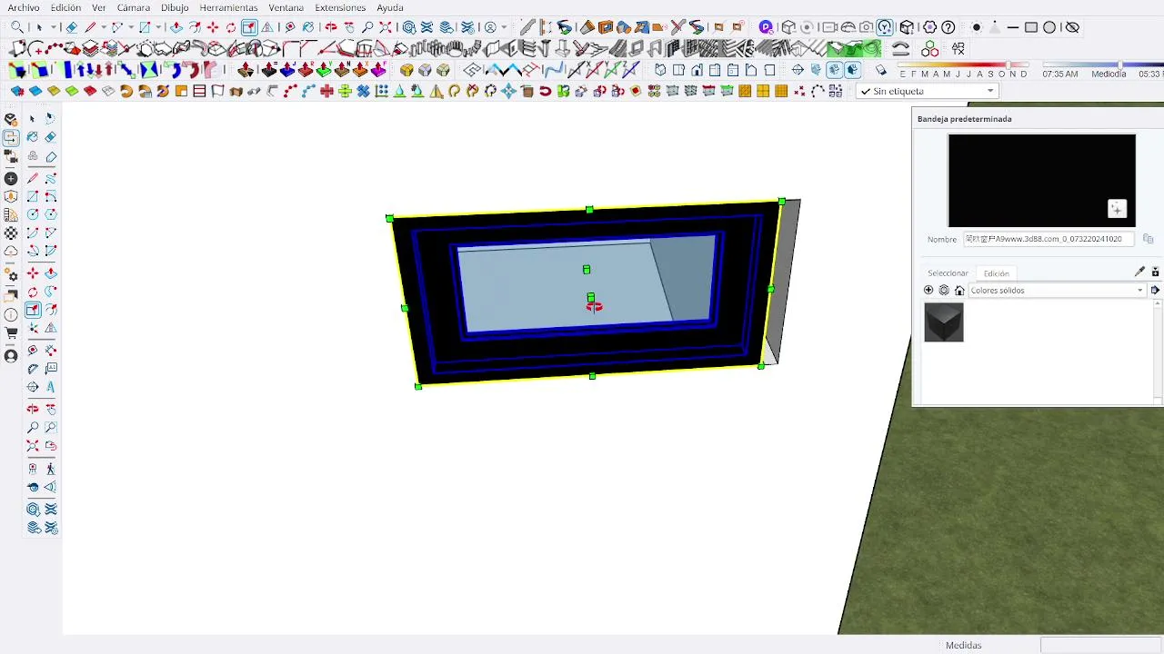The height and width of the screenshot is (654, 1164).
Task: Select the Eraser tool in top toolbar
Action: tap(71, 27)
